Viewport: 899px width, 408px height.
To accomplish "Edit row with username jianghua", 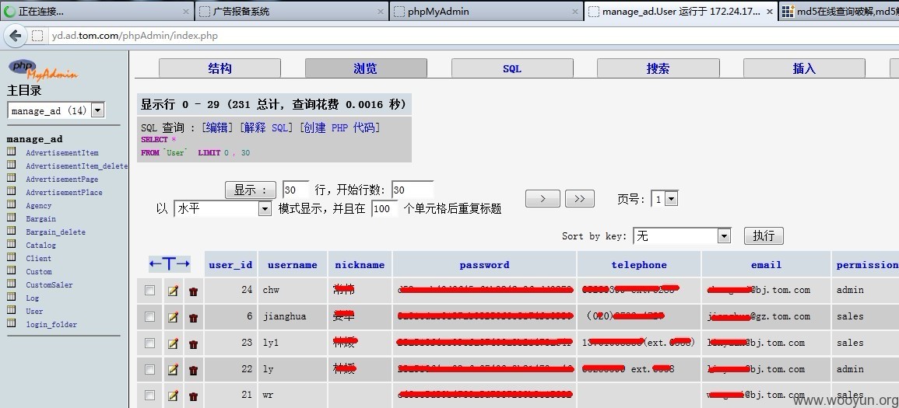I will coord(173,317).
